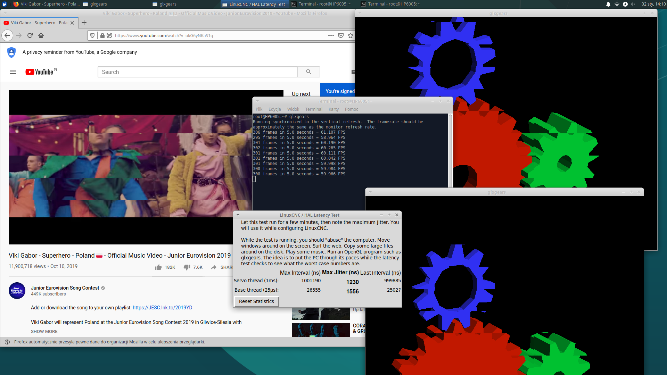Open window menu arrow of lower glxgears window
This screenshot has height=375, width=667.
(370, 192)
